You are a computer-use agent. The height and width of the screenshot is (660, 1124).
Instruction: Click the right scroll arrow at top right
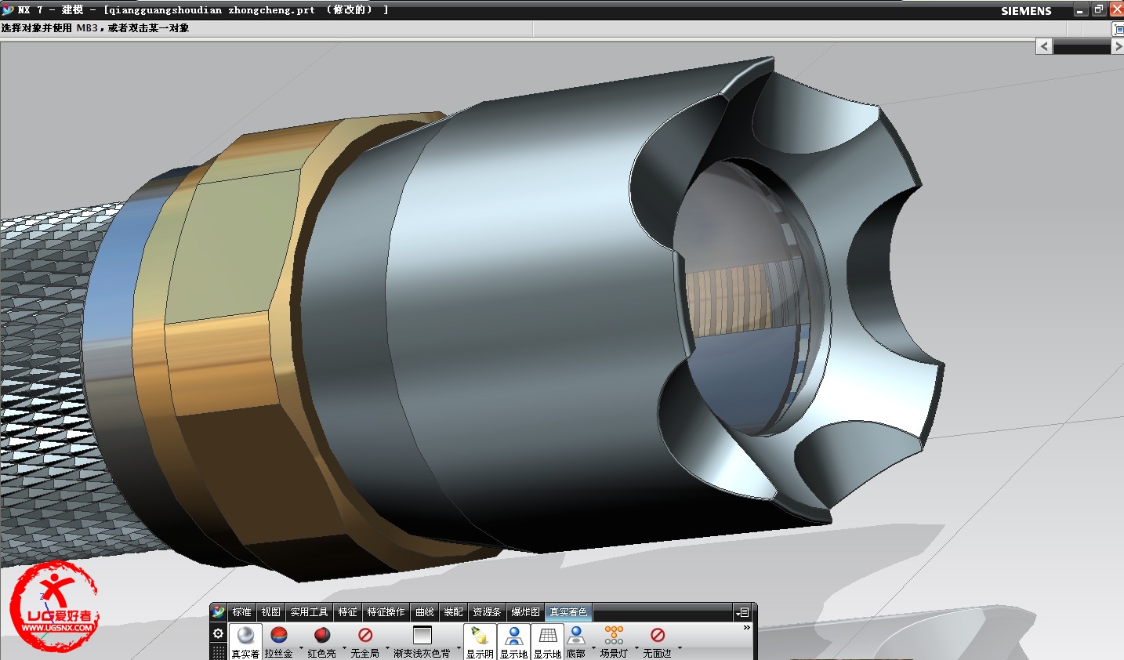[x=1118, y=46]
